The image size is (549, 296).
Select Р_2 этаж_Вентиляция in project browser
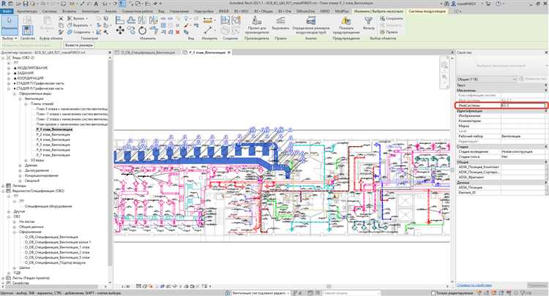coord(53,134)
